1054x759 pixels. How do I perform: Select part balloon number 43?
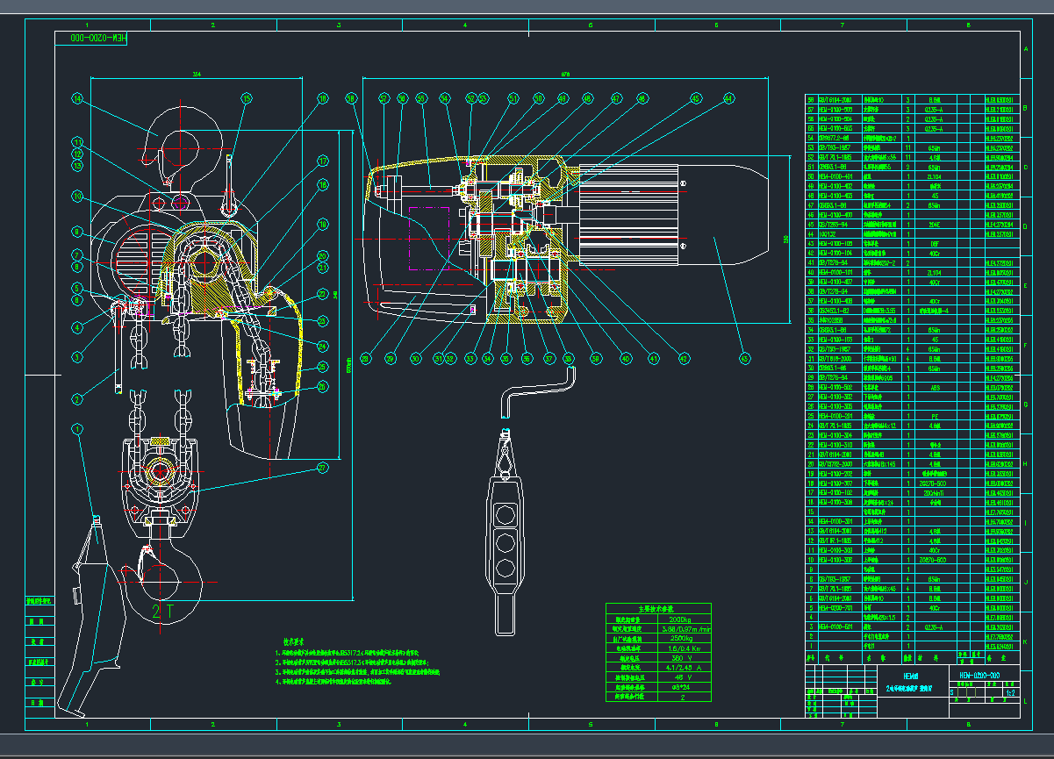(x=744, y=357)
